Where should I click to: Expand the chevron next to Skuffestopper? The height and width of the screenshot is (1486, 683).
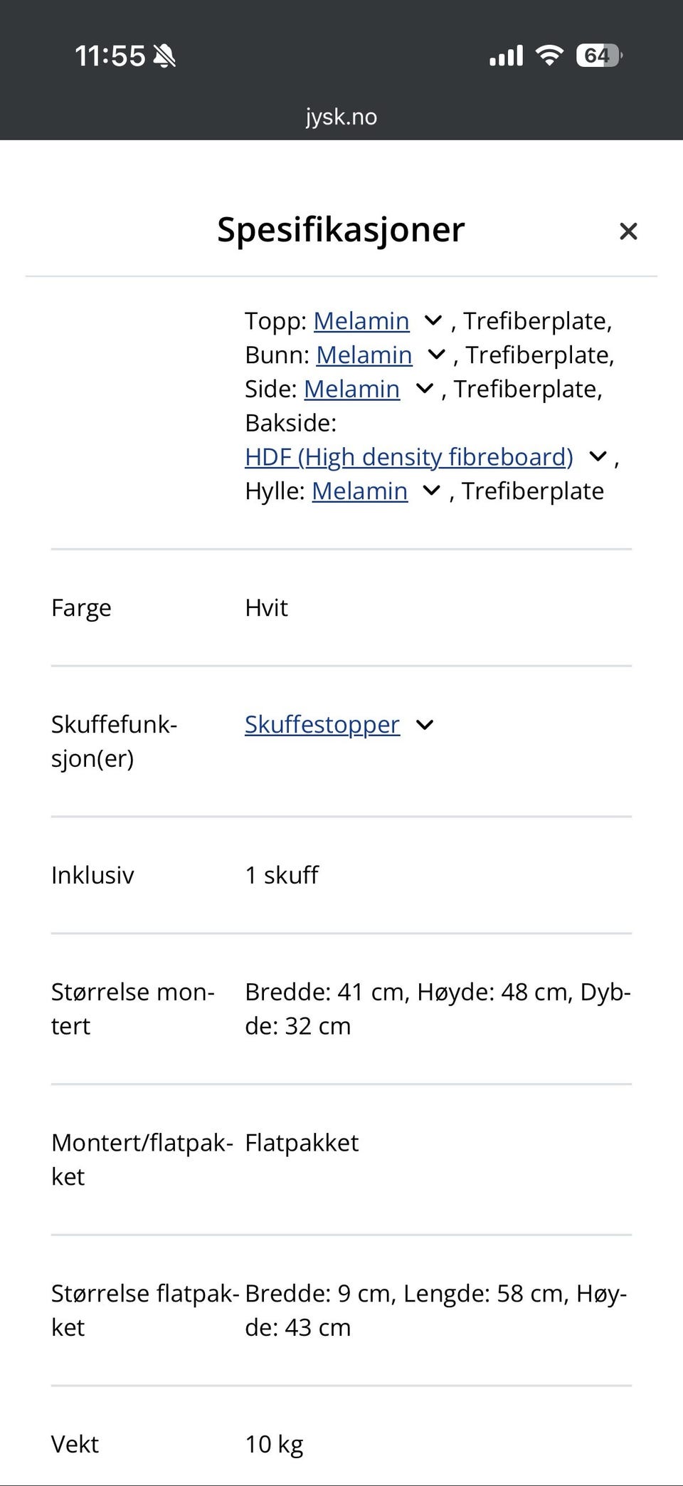pyautogui.click(x=425, y=725)
